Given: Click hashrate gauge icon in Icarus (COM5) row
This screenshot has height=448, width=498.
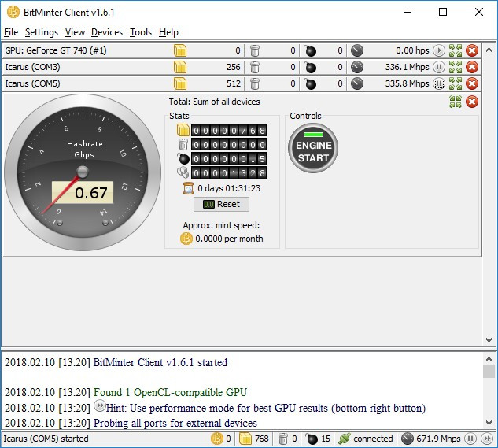Looking at the screenshot, I should pyautogui.click(x=357, y=83).
